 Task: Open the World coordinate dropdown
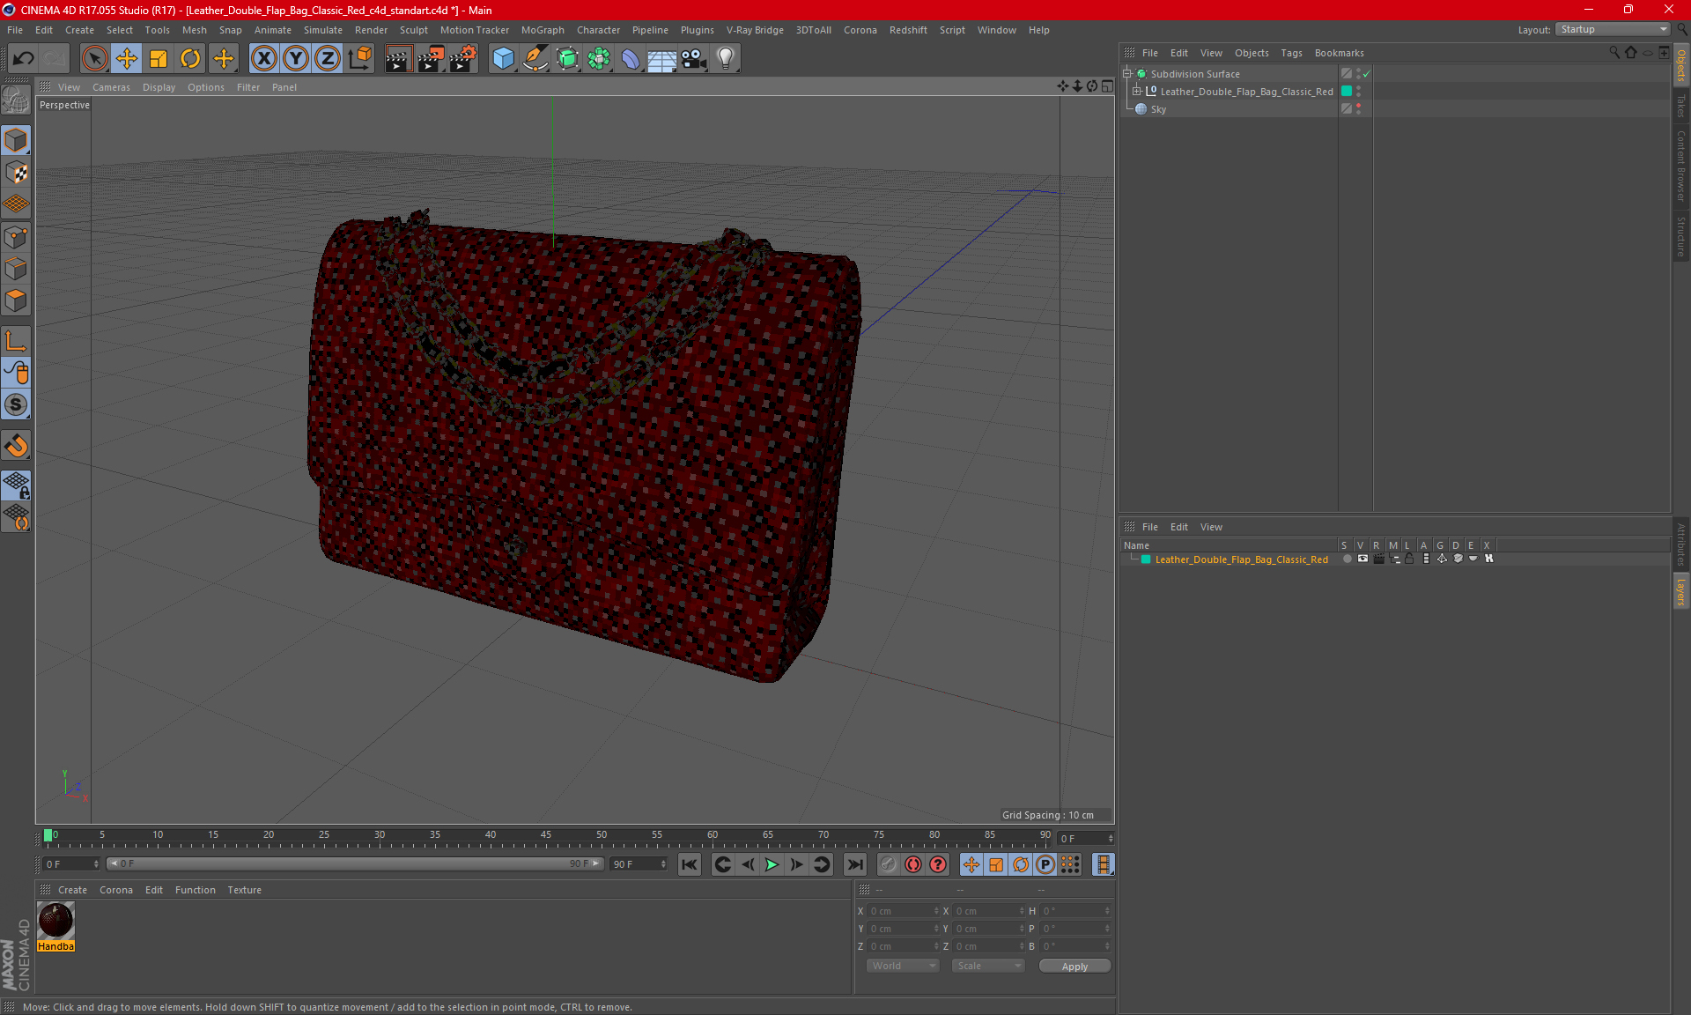pyautogui.click(x=903, y=966)
